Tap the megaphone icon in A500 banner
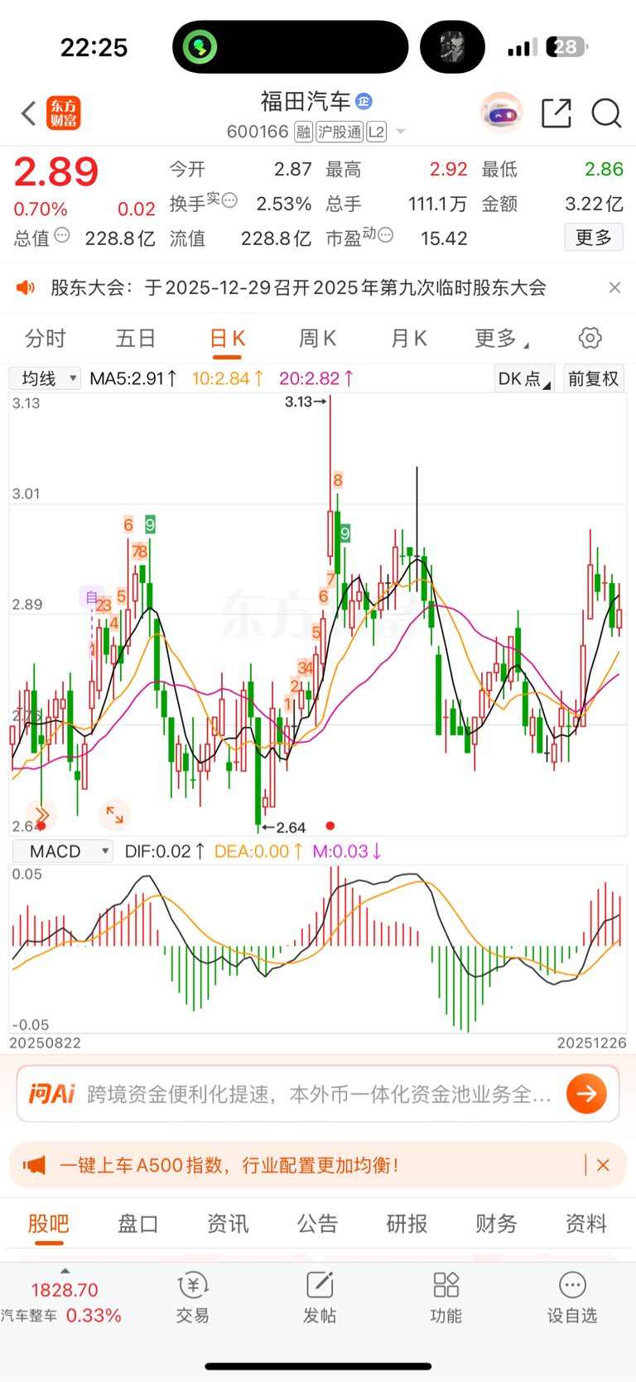Screen dimensions: 636x1382 pyautogui.click(x=34, y=1165)
